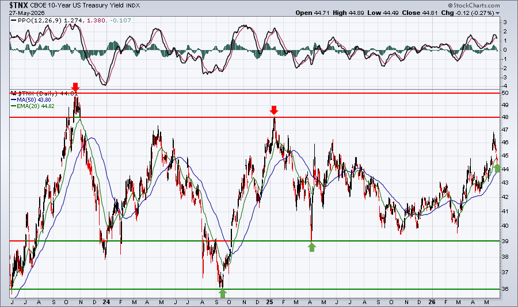Select the EMA(20) legend entry
The width and height of the screenshot is (518, 307).
33,106
